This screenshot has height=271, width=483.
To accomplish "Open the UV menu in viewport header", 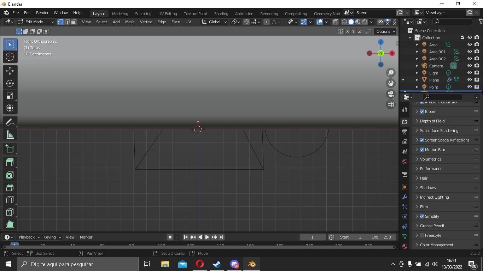I will point(188,22).
